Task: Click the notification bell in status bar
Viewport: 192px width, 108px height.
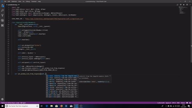Action: [x=190, y=103]
